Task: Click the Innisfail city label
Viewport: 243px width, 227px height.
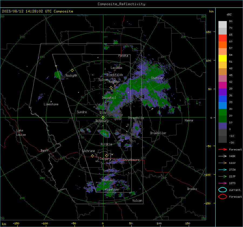Action: 109,98
